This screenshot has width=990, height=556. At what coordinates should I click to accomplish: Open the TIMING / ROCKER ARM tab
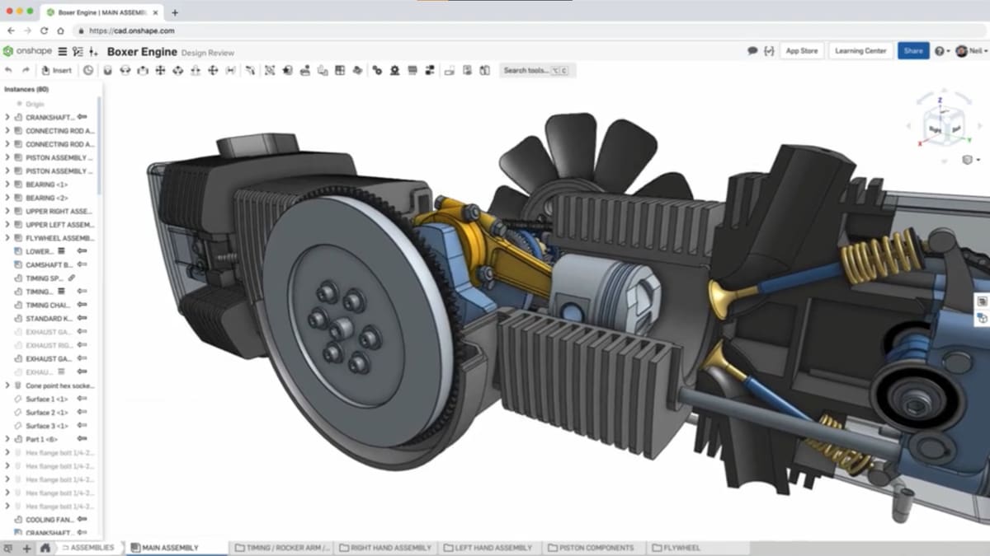(x=283, y=548)
